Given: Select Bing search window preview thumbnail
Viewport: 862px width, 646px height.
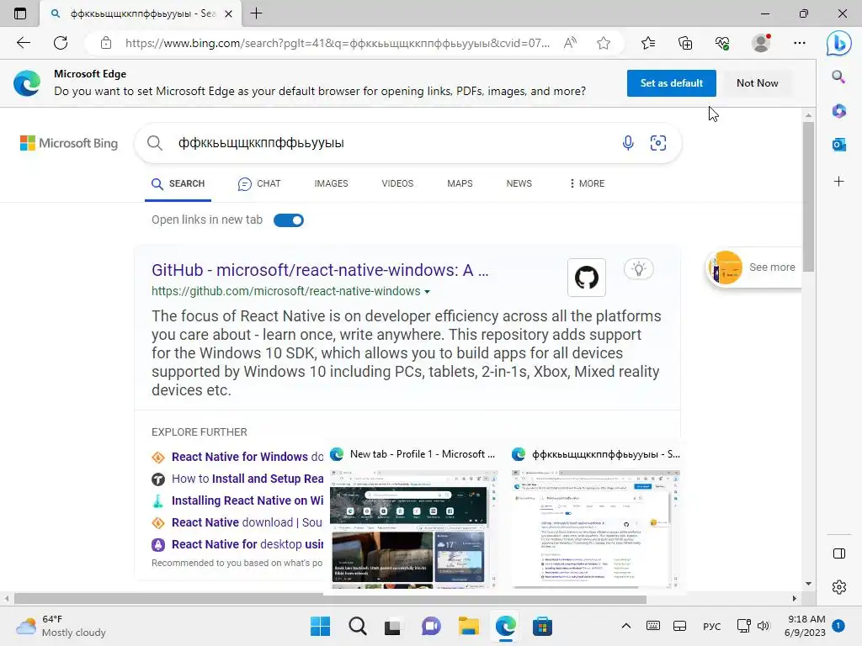Looking at the screenshot, I should click(x=596, y=529).
